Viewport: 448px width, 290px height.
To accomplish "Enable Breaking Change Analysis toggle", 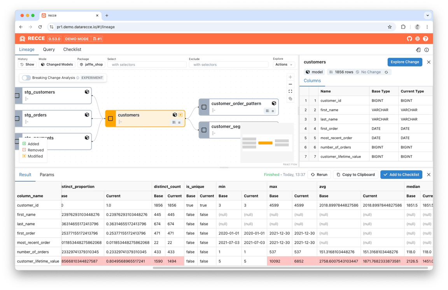I will coord(26,78).
